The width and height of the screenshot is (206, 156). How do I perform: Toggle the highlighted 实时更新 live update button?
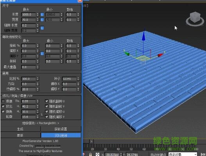[x=61, y=135]
